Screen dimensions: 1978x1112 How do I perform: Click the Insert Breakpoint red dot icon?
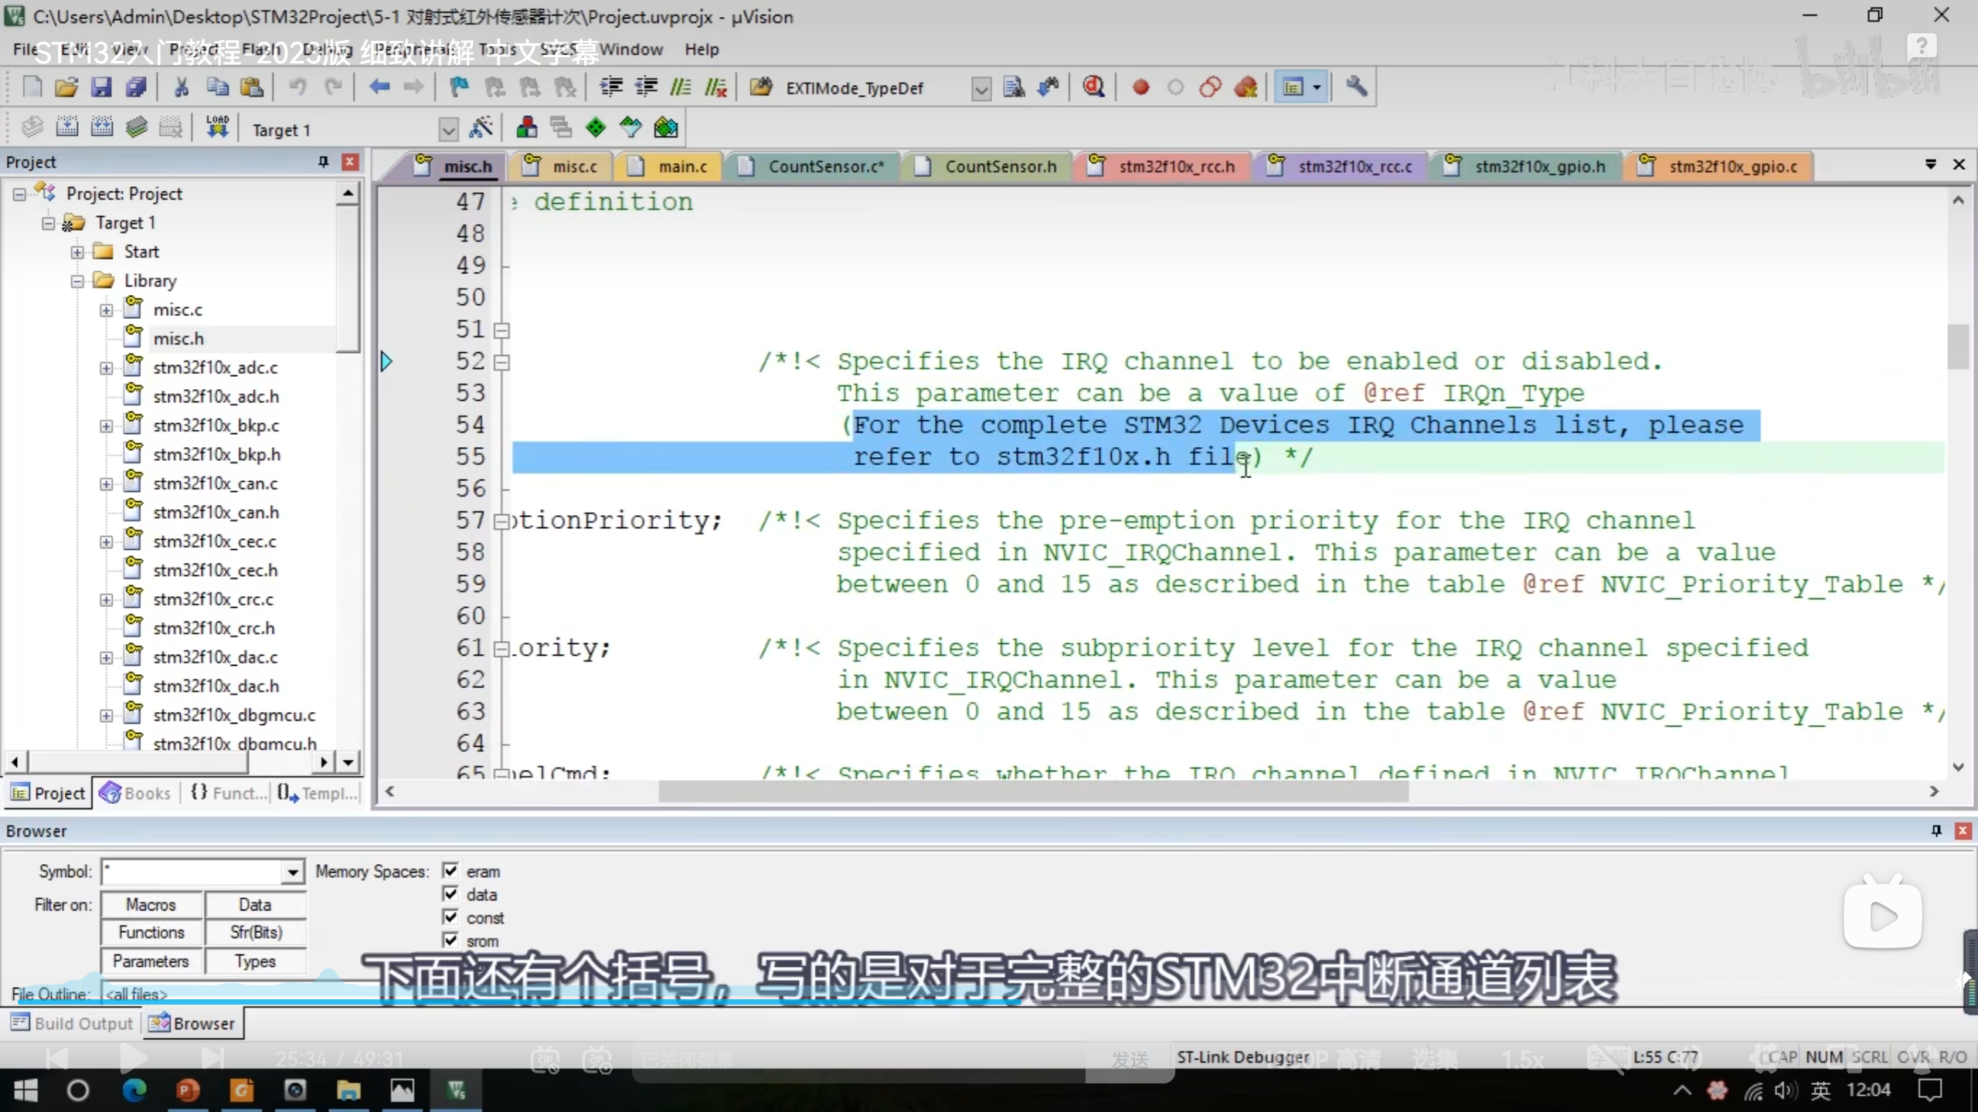click(x=1140, y=87)
